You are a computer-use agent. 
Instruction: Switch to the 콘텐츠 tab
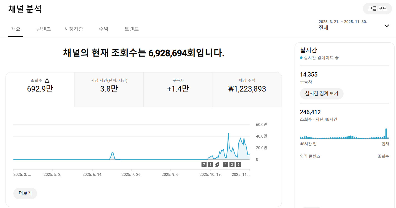[x=43, y=29]
